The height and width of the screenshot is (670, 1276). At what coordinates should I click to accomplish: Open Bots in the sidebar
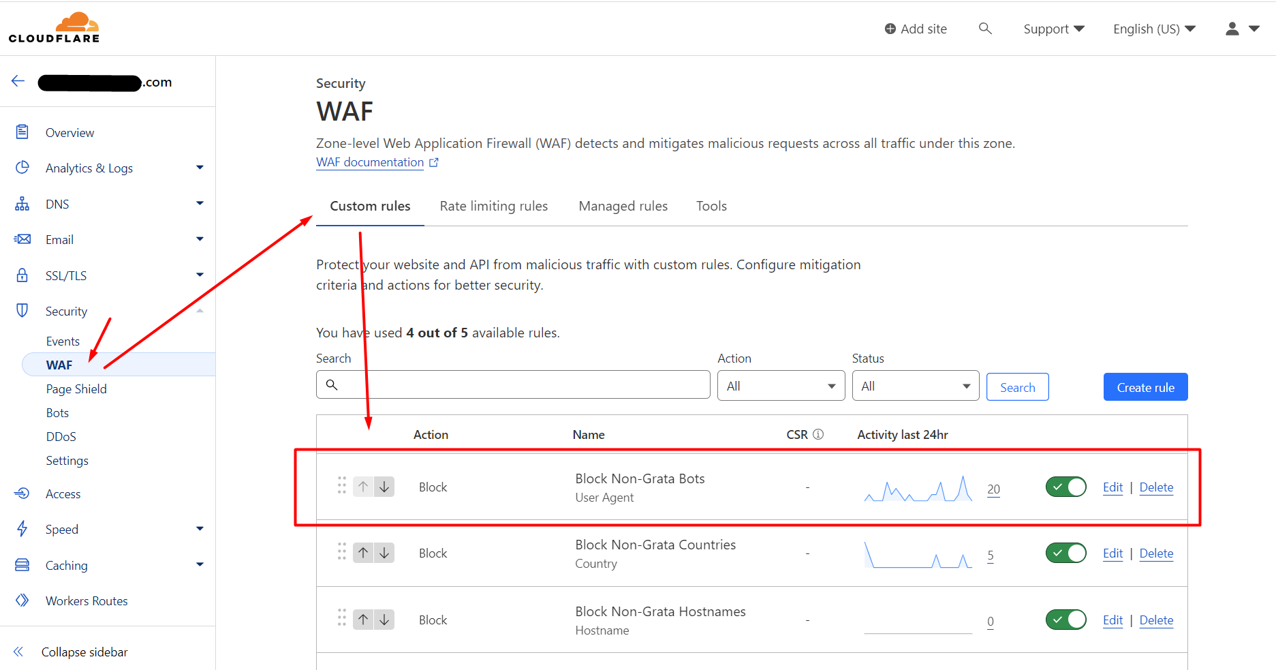coord(57,412)
